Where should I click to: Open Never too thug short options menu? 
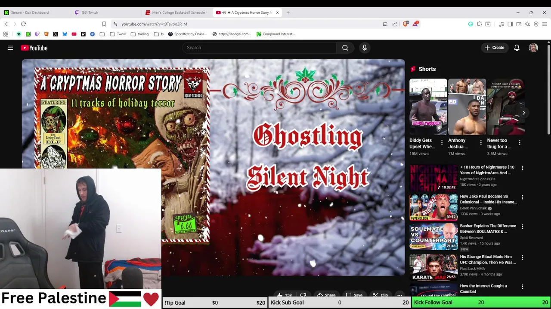tap(520, 142)
